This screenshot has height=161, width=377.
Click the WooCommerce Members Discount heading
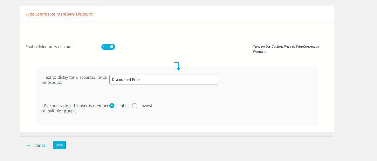pos(59,14)
